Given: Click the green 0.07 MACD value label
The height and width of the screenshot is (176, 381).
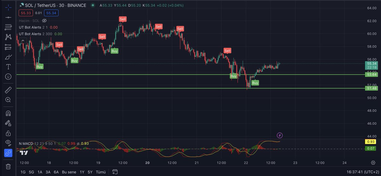Looking at the screenshot, I should [370, 148].
